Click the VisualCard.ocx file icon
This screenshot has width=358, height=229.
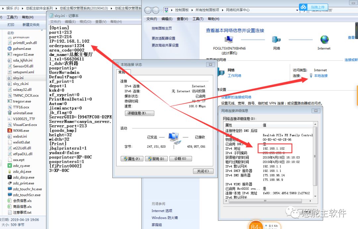coord(10,125)
